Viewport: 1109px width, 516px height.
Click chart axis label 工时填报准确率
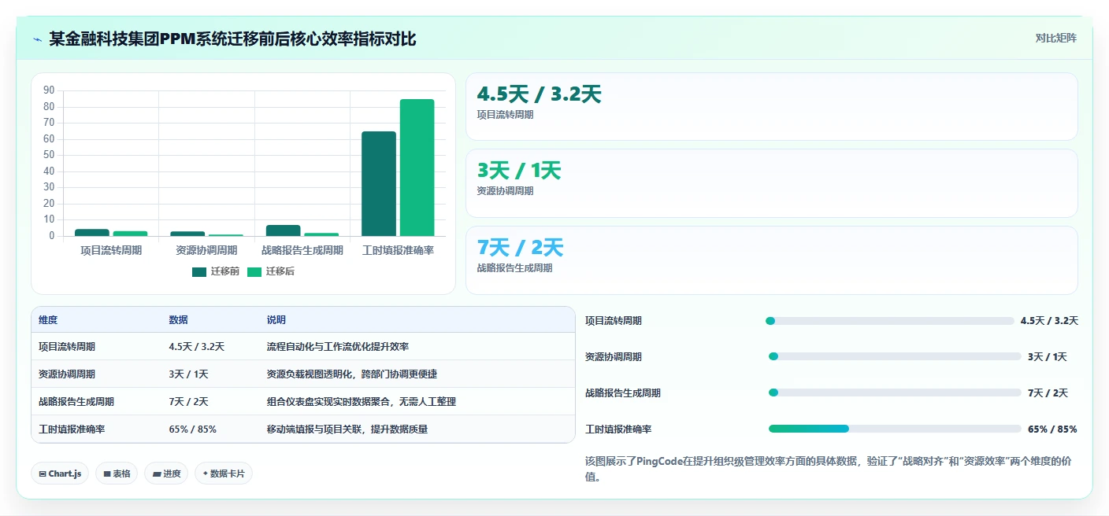tap(398, 250)
